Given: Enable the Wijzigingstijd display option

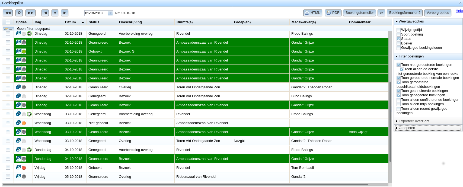Looking at the screenshot, I should [398, 30].
